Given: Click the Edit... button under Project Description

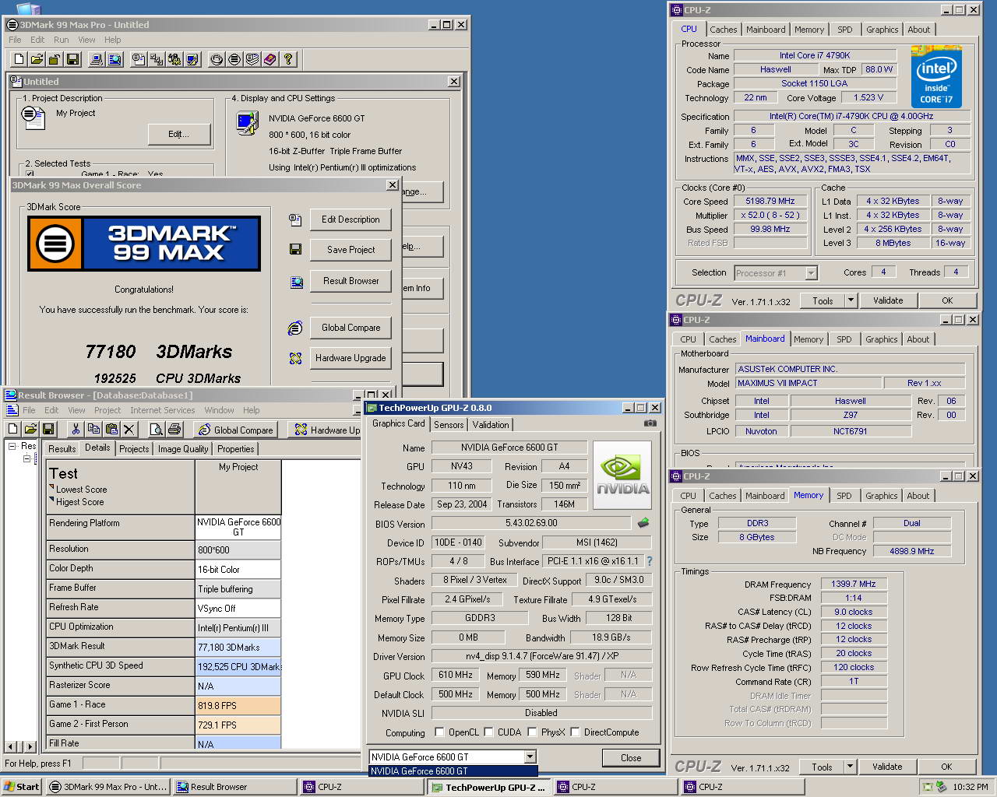Looking at the screenshot, I should tap(178, 134).
